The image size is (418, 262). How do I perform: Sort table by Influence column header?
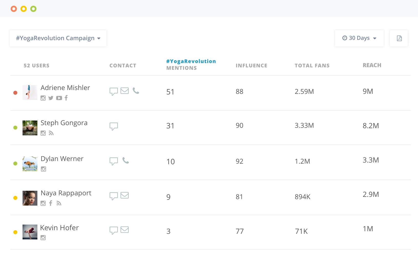click(x=251, y=66)
